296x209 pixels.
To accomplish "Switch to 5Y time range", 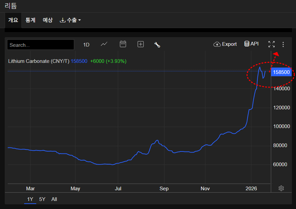I will tap(42, 199).
